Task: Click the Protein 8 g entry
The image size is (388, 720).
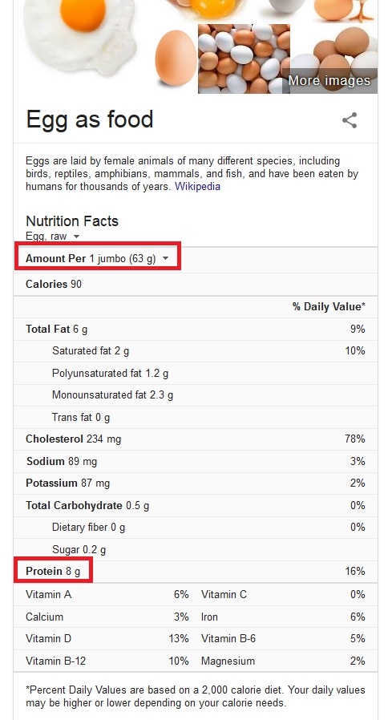Action: [x=53, y=571]
